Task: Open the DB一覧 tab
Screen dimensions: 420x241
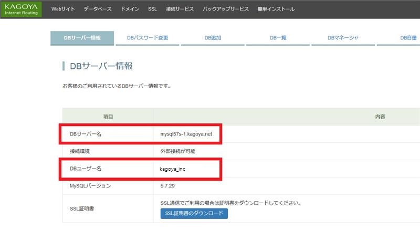Action: [278, 38]
